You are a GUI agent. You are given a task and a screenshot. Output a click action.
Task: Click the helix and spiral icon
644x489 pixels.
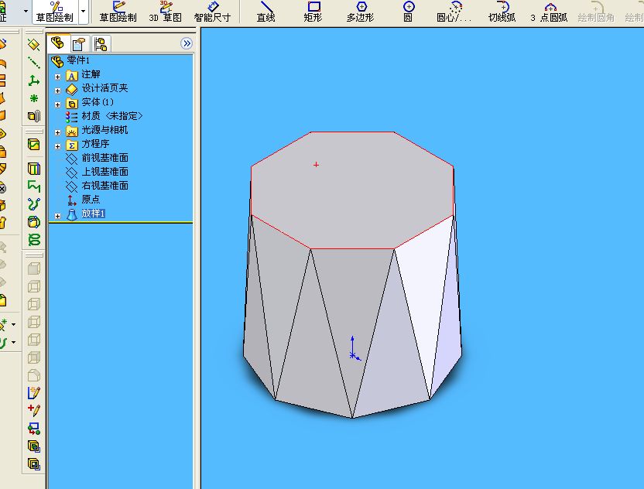click(34, 240)
